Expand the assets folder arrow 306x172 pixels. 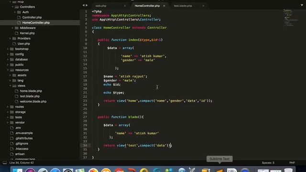[10, 75]
